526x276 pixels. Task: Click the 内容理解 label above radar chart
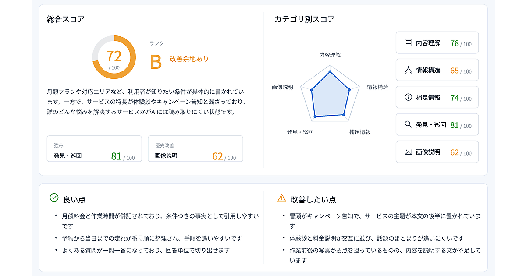coord(330,55)
